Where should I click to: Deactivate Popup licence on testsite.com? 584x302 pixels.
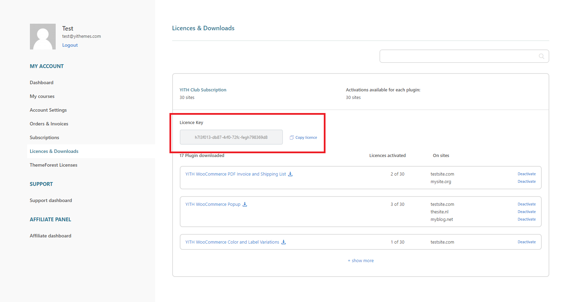[x=527, y=204]
